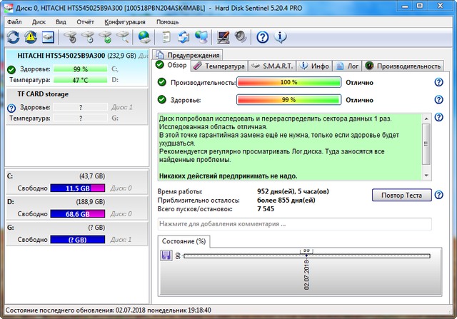The width and height of the screenshot is (457, 319).
Task: Click the Refresh toolbar icon
Action: tap(11, 36)
